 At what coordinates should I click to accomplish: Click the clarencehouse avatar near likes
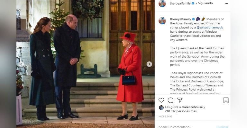(161, 108)
